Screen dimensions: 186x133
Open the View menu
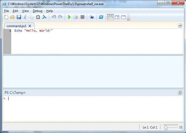pos(25,11)
